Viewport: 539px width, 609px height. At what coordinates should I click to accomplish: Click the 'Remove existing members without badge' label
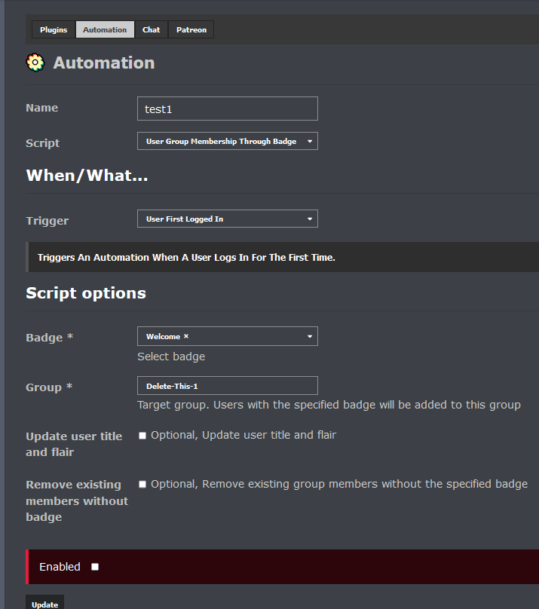pyautogui.click(x=77, y=501)
